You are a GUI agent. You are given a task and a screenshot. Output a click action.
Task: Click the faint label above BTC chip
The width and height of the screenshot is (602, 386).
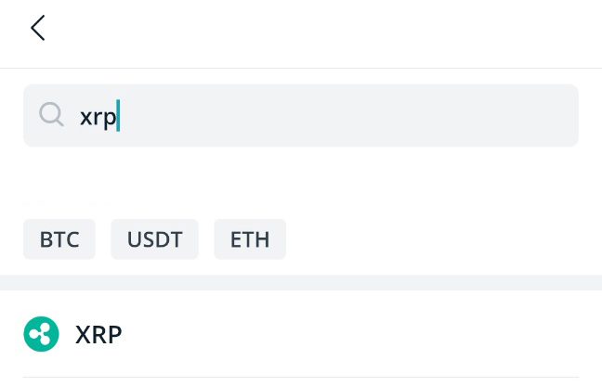pyautogui.click(x=67, y=203)
